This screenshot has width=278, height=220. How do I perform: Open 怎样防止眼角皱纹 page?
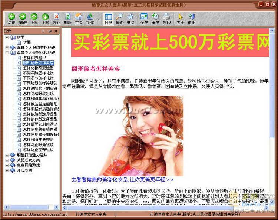pos(38,145)
